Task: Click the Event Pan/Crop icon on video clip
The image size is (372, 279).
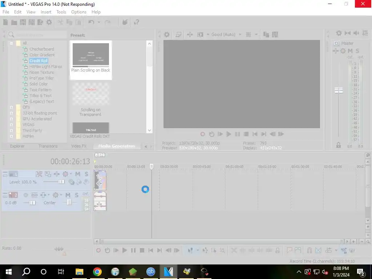Action: point(99,177)
